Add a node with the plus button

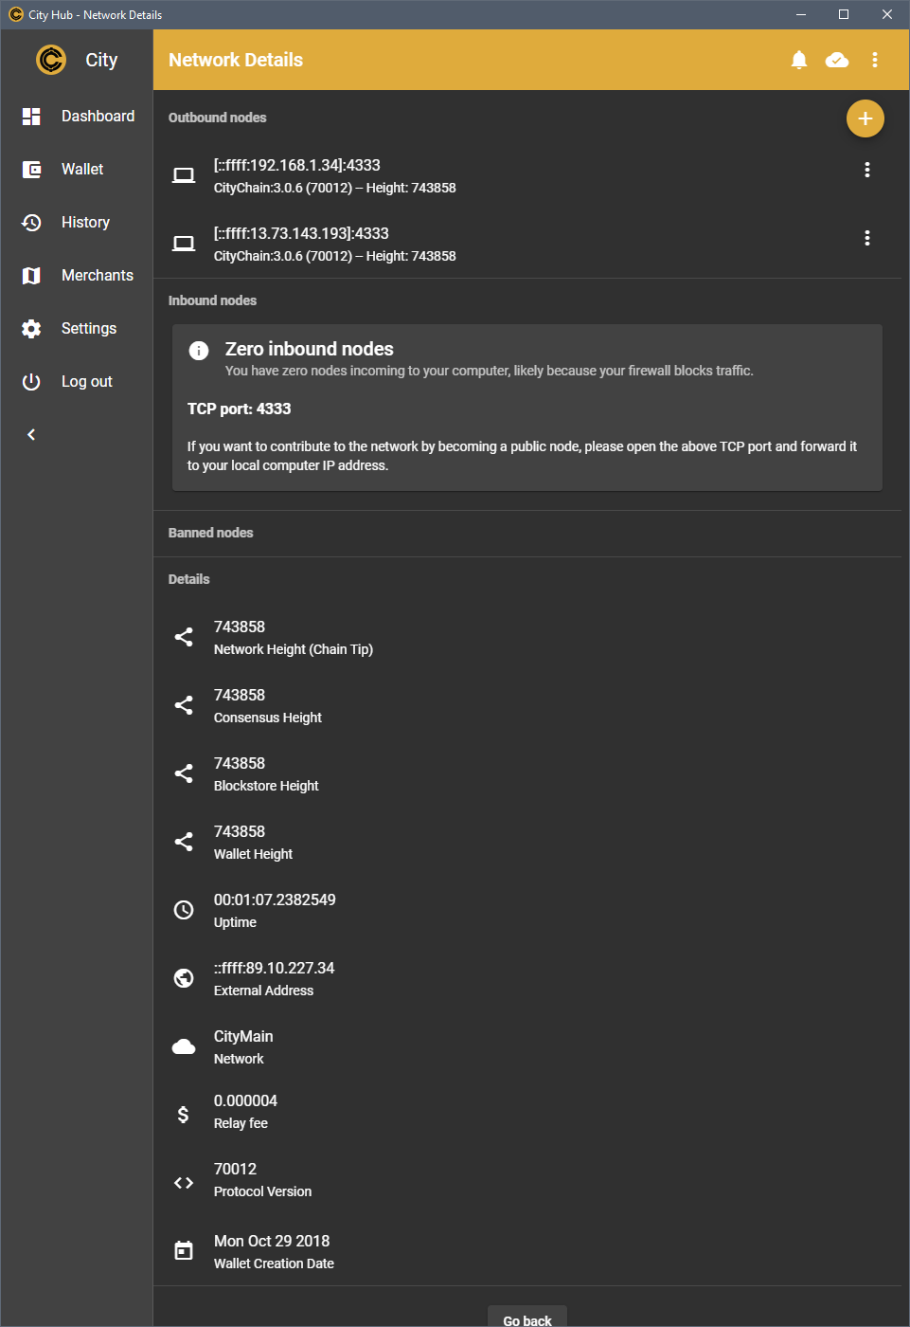click(865, 118)
